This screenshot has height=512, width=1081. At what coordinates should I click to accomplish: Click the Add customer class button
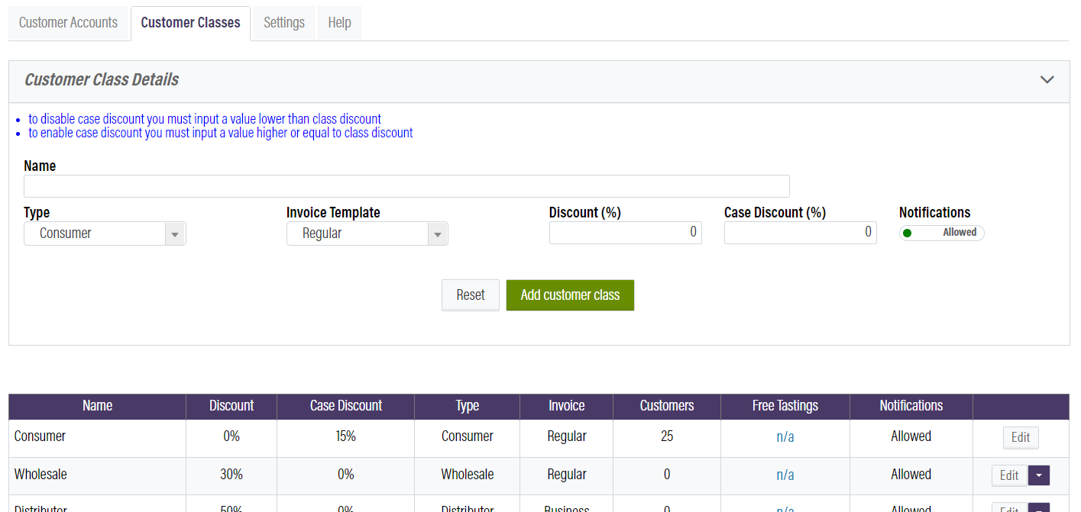[x=570, y=295]
